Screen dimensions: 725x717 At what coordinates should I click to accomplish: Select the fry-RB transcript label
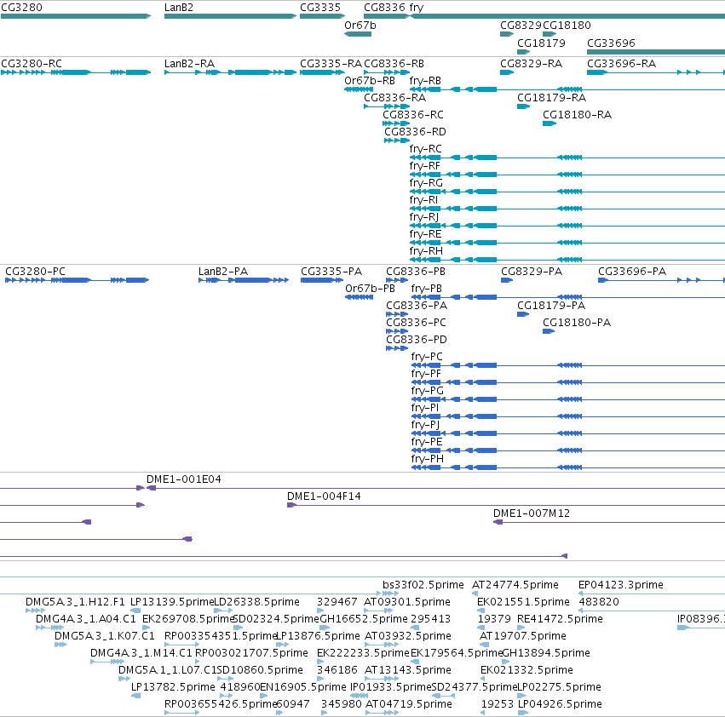point(425,80)
